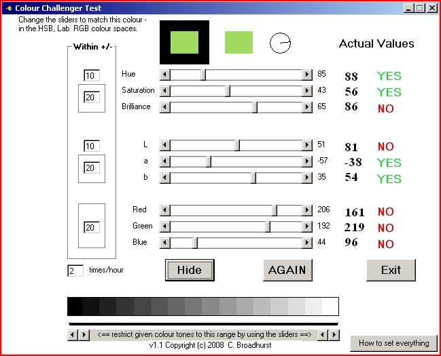Click the Green slider thumb

(x=268, y=226)
